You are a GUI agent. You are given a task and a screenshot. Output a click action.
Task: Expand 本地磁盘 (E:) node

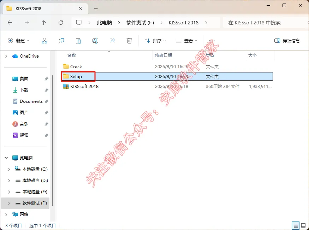[9, 192]
